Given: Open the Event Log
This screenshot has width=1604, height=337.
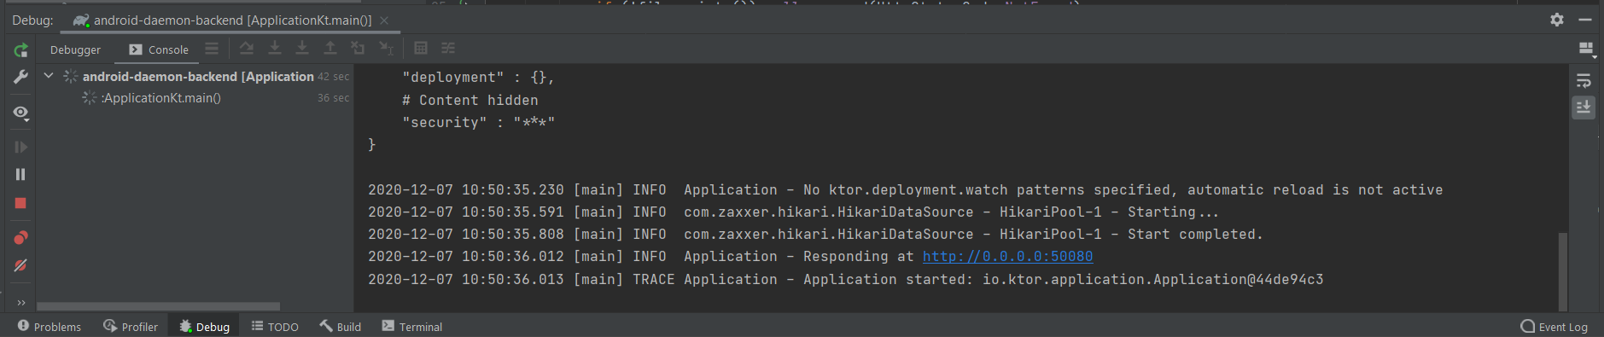Looking at the screenshot, I should pyautogui.click(x=1554, y=327).
